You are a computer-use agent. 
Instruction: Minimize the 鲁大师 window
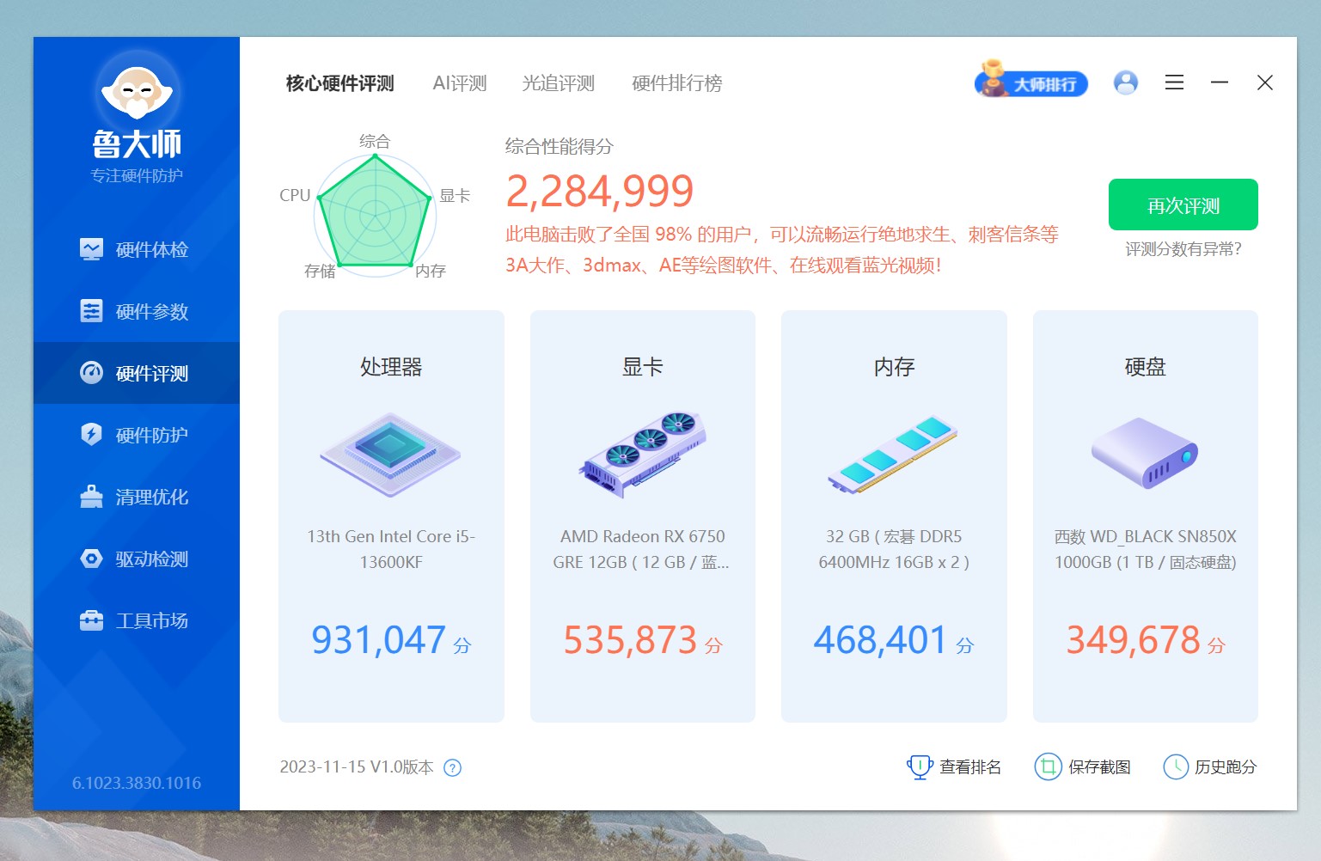(1220, 82)
